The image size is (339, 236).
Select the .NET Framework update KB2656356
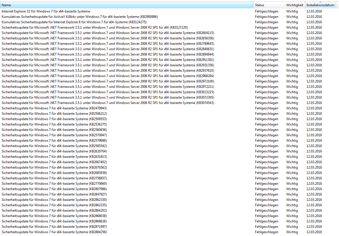108,38
